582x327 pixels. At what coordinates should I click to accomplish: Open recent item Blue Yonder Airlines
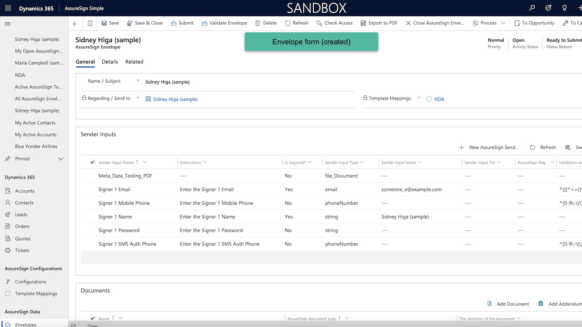(36, 146)
